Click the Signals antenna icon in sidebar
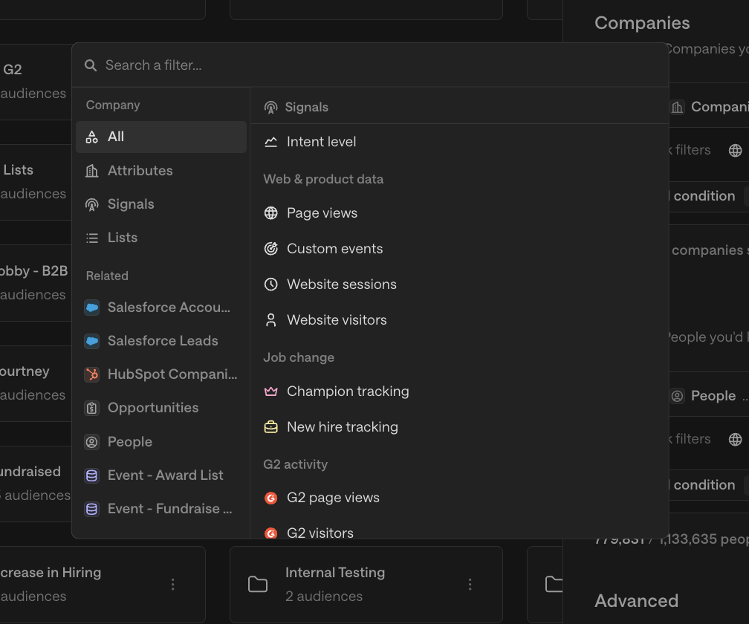 tap(91, 204)
